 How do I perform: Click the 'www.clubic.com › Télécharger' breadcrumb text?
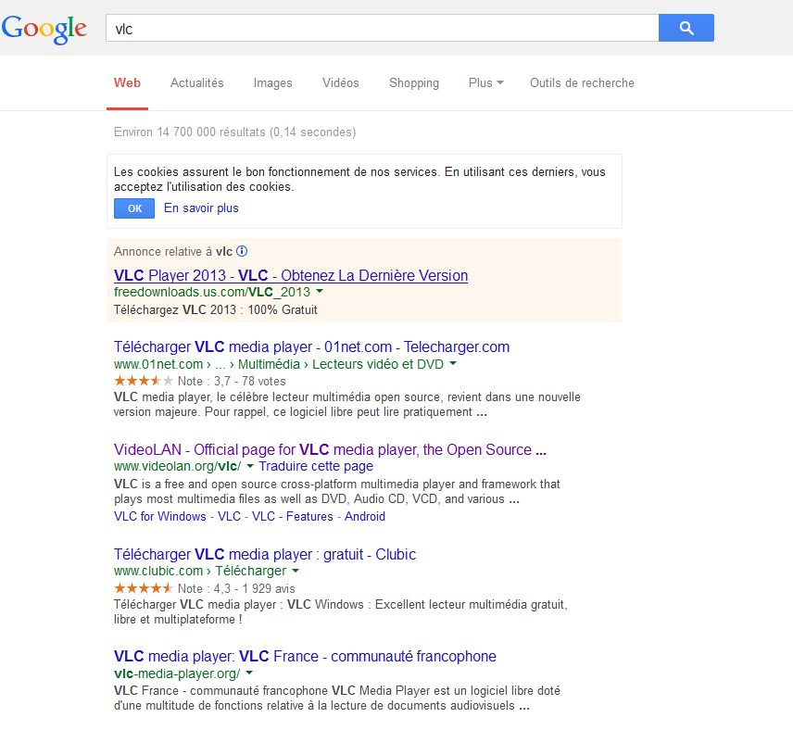click(x=200, y=571)
